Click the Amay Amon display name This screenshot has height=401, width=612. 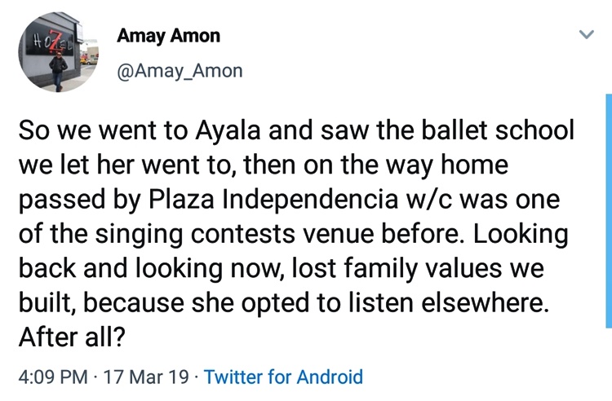point(169,36)
